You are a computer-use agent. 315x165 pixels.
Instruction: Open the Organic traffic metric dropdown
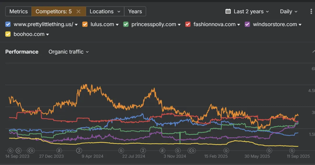(69, 52)
